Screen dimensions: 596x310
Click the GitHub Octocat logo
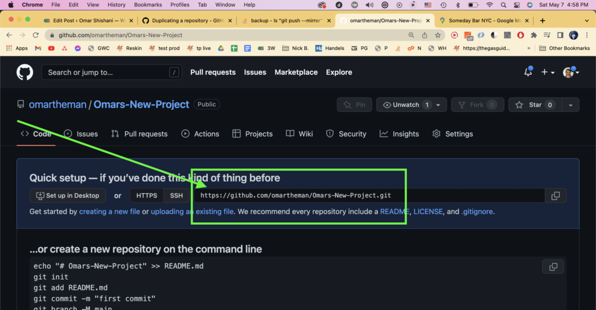coord(24,73)
